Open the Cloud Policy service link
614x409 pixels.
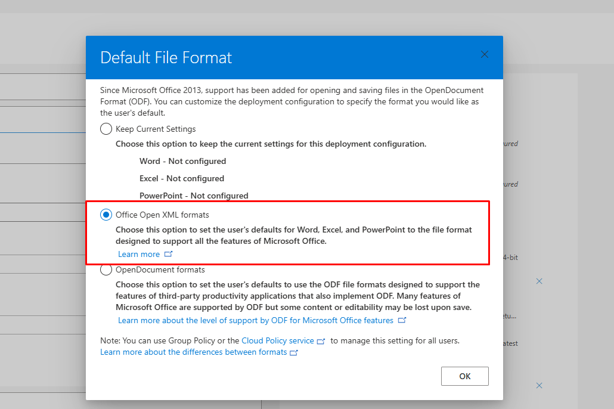point(278,341)
